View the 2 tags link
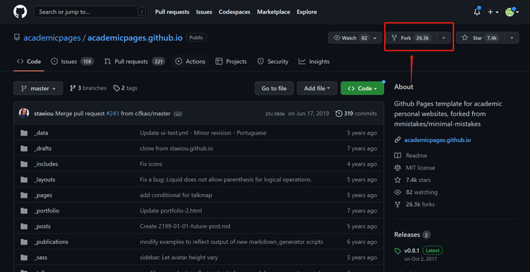This screenshot has height=272, width=530. [x=125, y=88]
